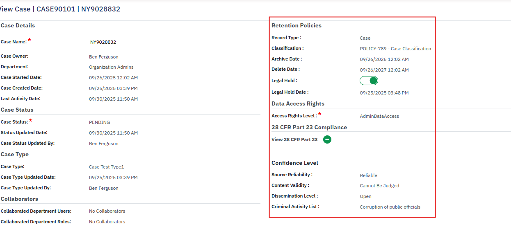Click Corruption of public officials entry
The image size is (511, 227).
click(x=390, y=207)
